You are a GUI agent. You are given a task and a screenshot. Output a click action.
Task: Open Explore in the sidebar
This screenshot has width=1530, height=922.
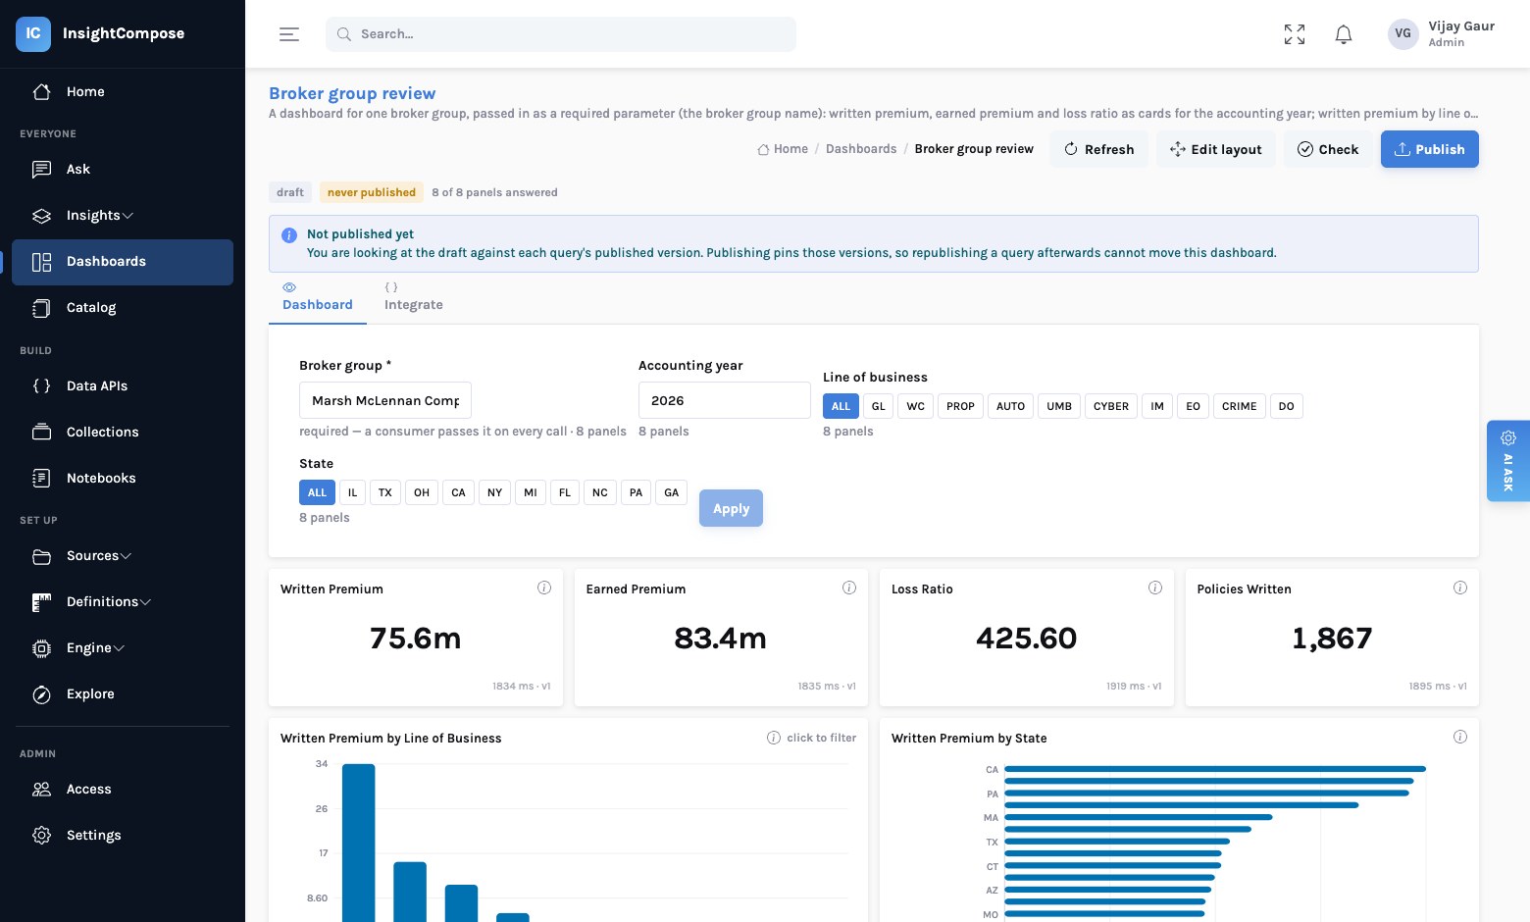click(123, 693)
